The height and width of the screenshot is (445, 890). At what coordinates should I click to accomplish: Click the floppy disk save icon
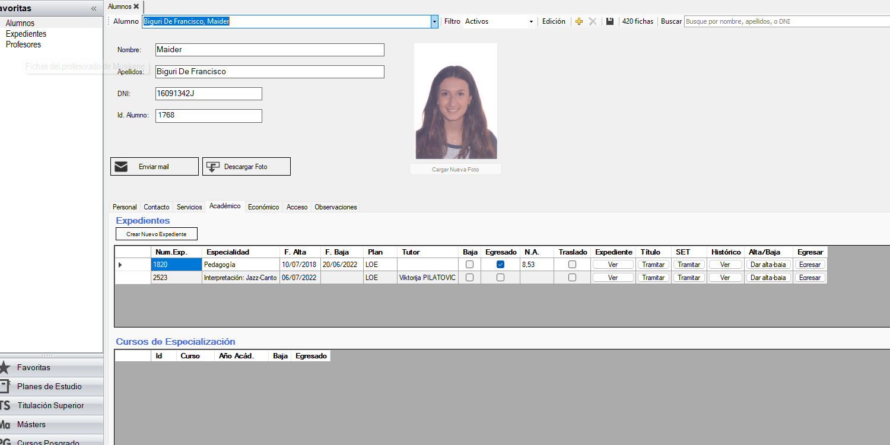pos(609,21)
